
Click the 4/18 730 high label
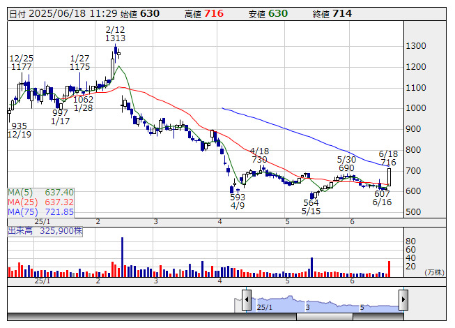point(259,155)
